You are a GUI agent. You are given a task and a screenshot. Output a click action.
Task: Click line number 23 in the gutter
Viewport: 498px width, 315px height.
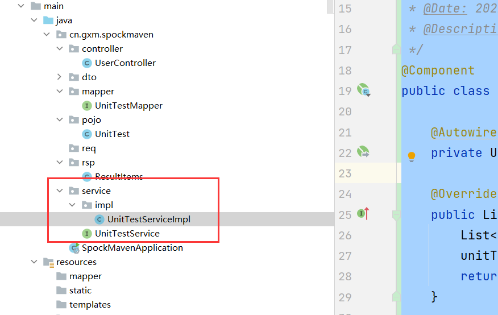345,173
